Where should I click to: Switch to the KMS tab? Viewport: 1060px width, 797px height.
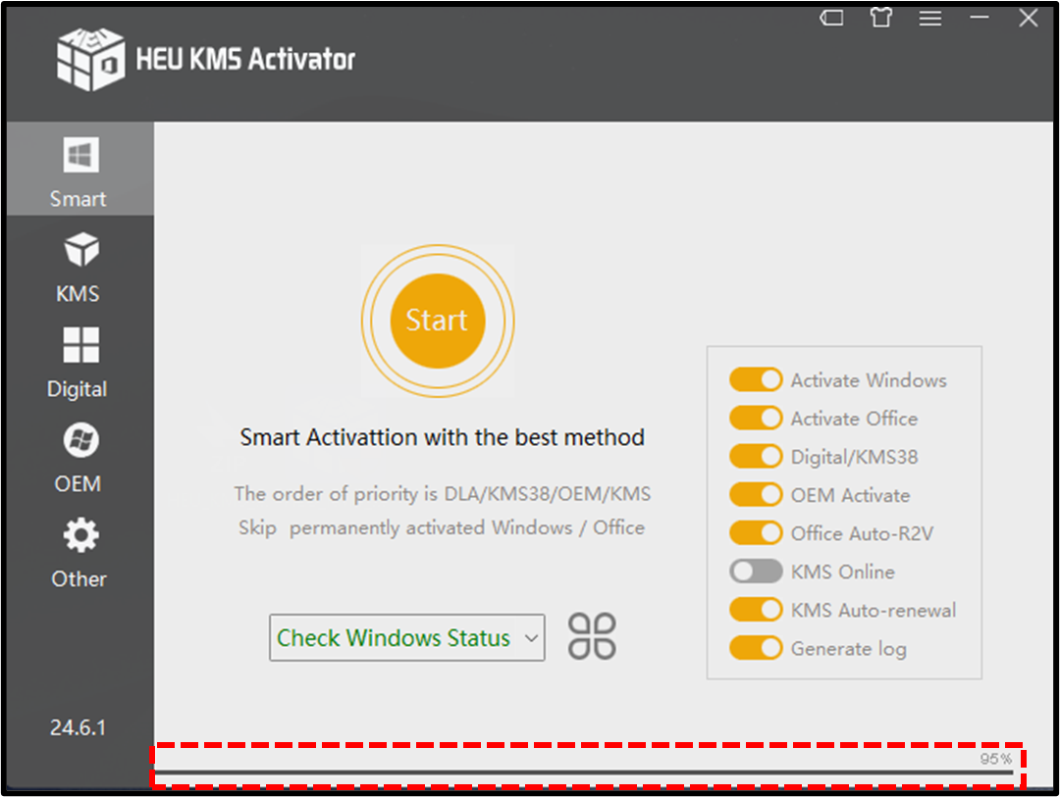point(80,269)
